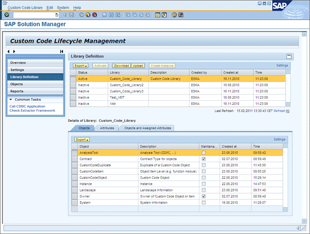
Task: Click the navigation panel left arrow
Action: 8,51
